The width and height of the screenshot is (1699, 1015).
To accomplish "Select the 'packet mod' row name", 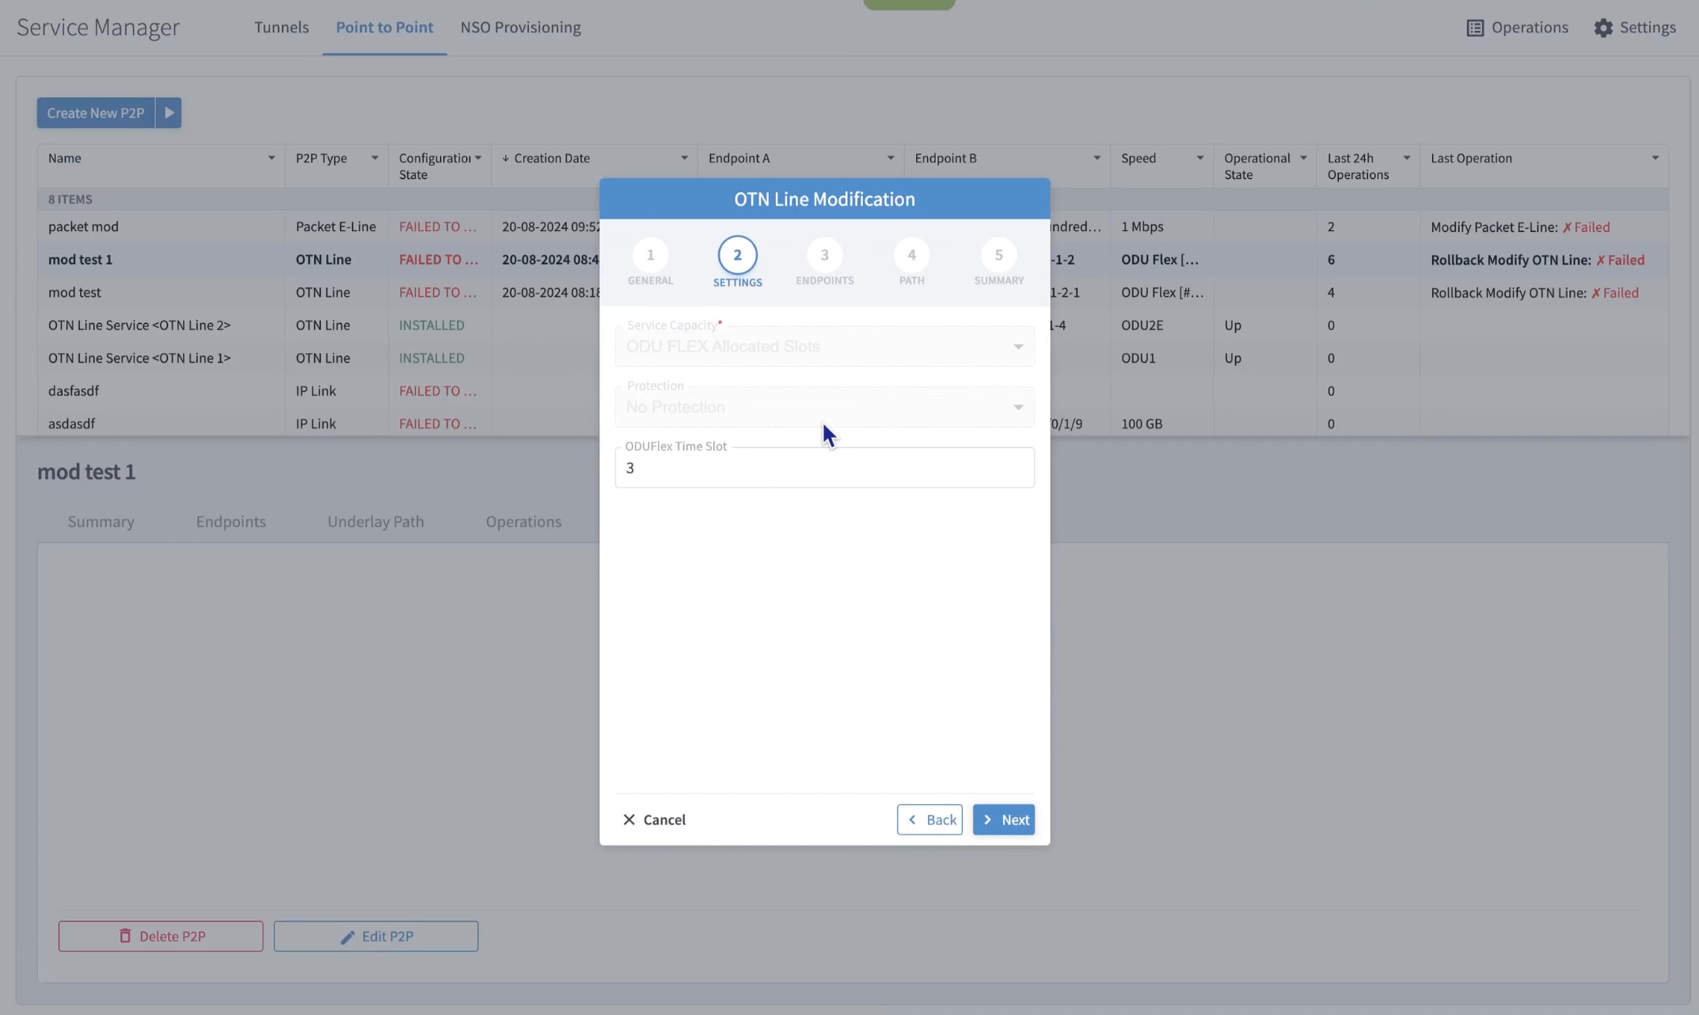I will (x=83, y=226).
